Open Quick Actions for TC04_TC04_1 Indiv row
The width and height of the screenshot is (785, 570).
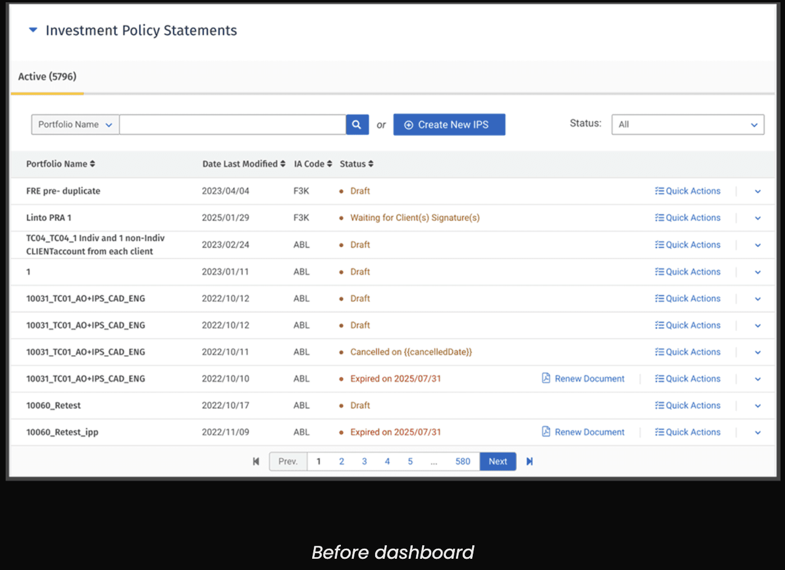point(687,245)
